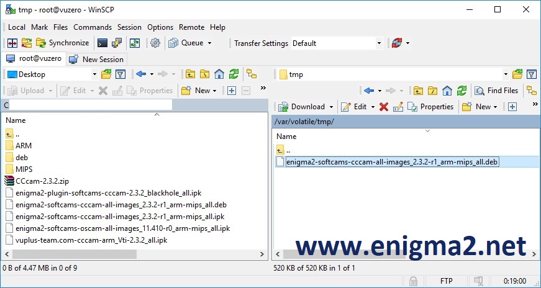Viewport: 541px width, 288px height.
Task: Open the Options menu
Action: 160,27
